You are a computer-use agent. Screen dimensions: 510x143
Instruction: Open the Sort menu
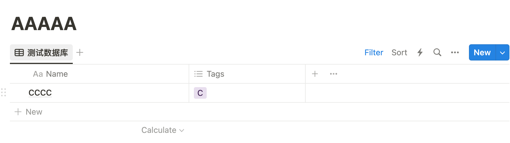pos(399,52)
